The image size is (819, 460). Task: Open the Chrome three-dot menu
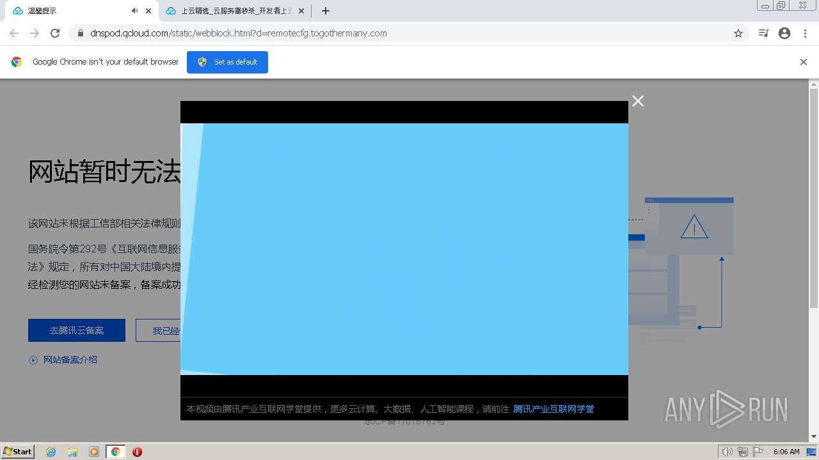coord(805,33)
